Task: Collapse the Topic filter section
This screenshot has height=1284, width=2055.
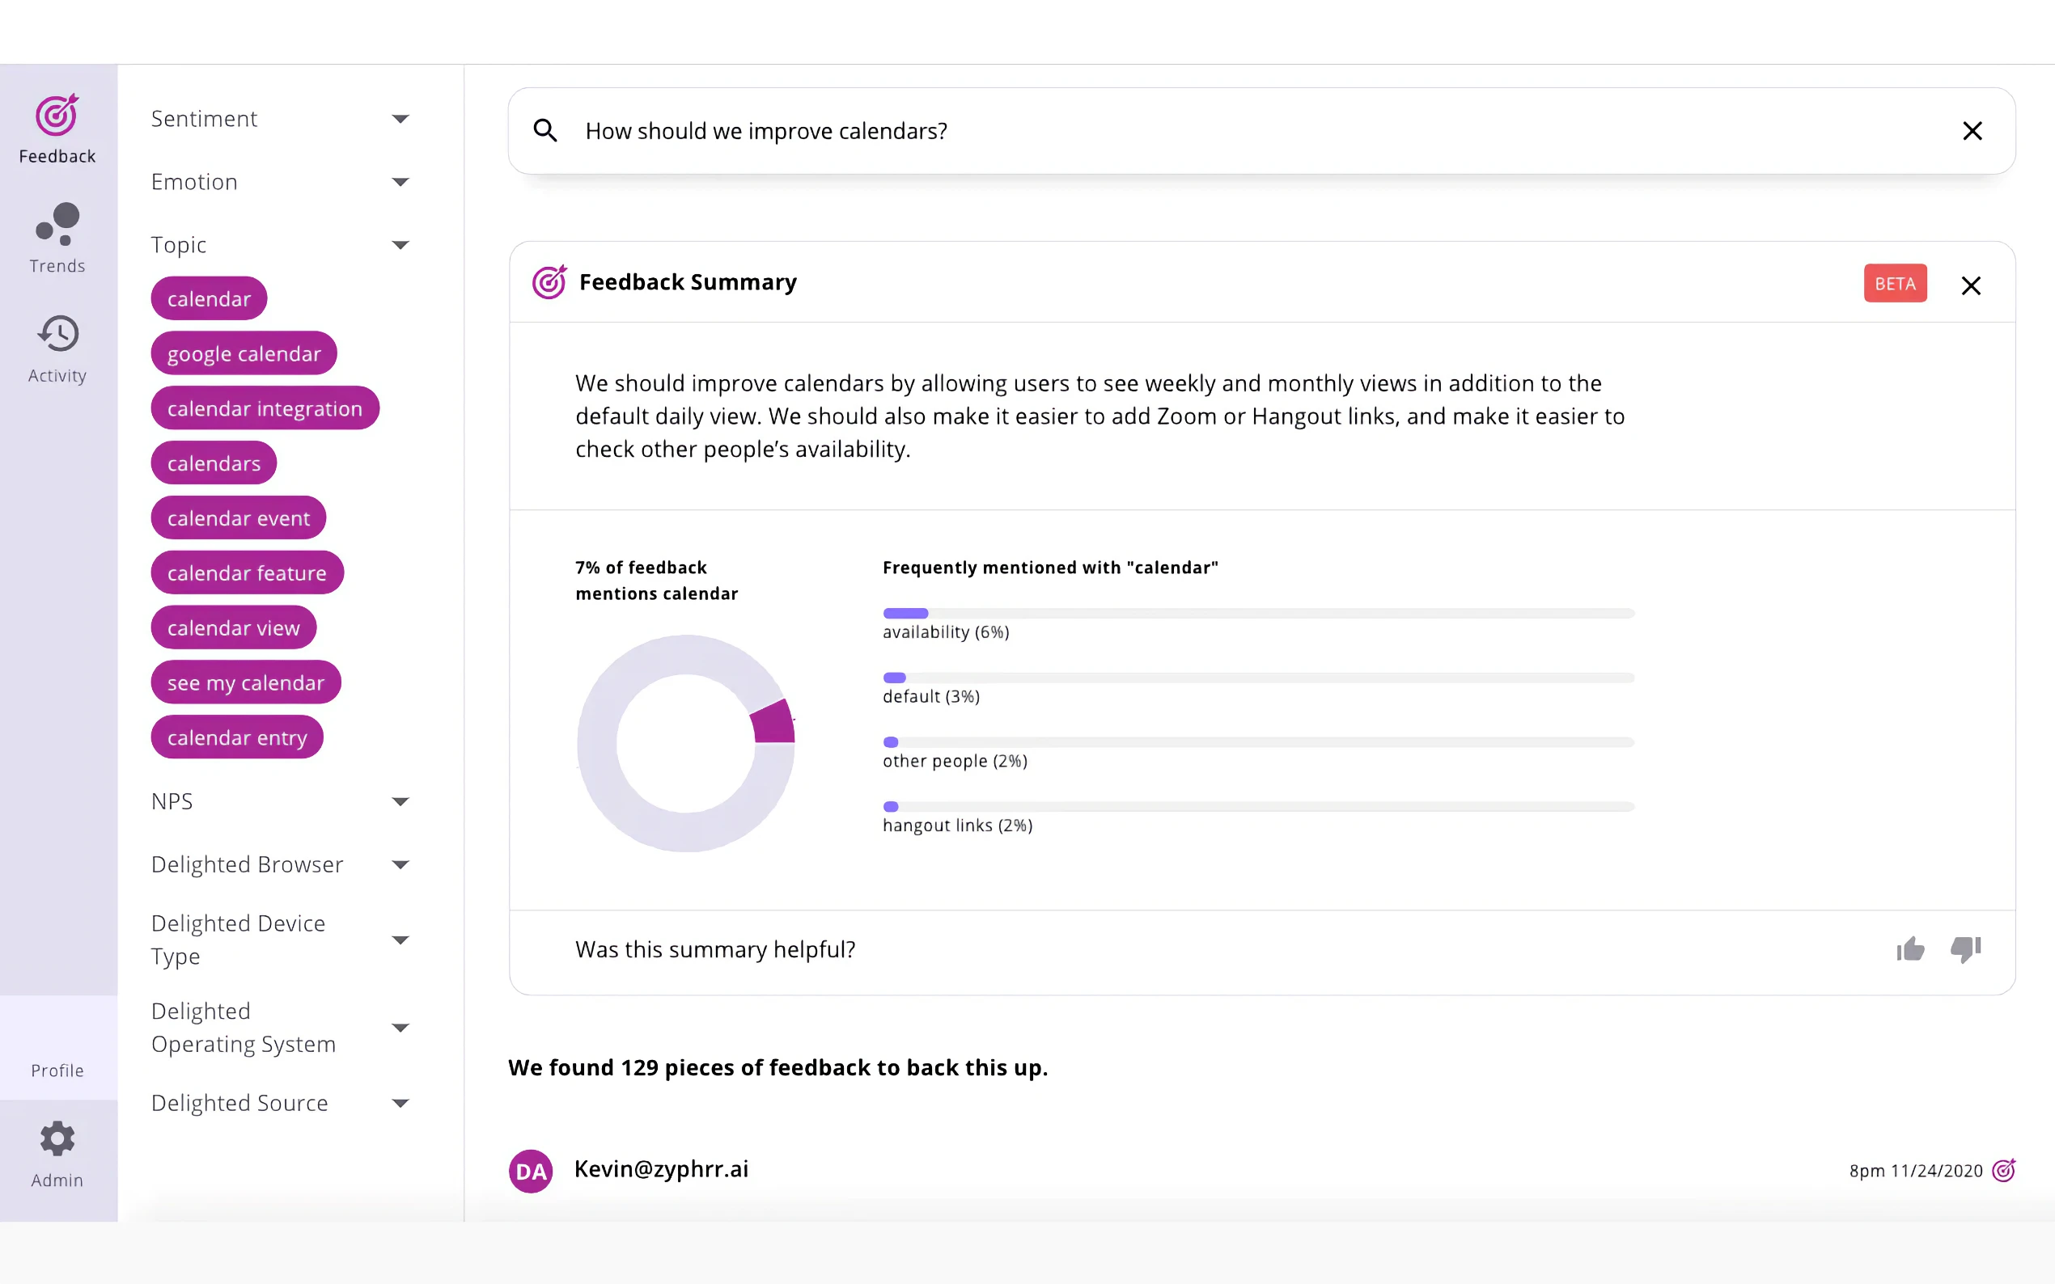Action: [x=400, y=246]
